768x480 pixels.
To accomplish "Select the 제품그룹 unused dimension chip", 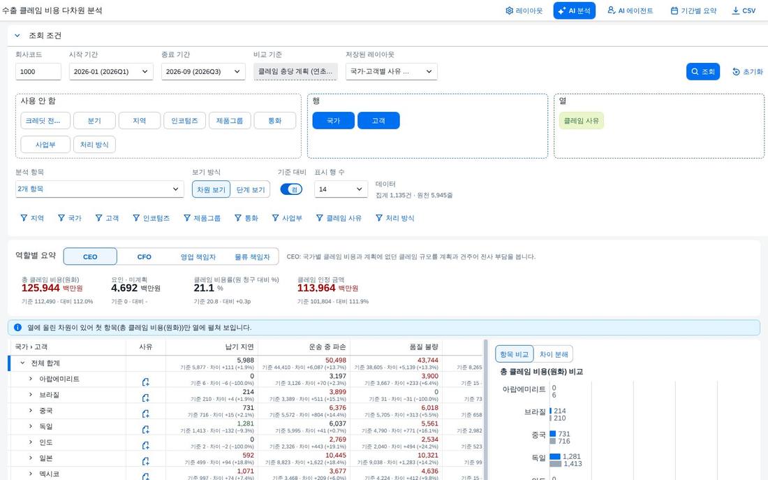I will tap(230, 121).
